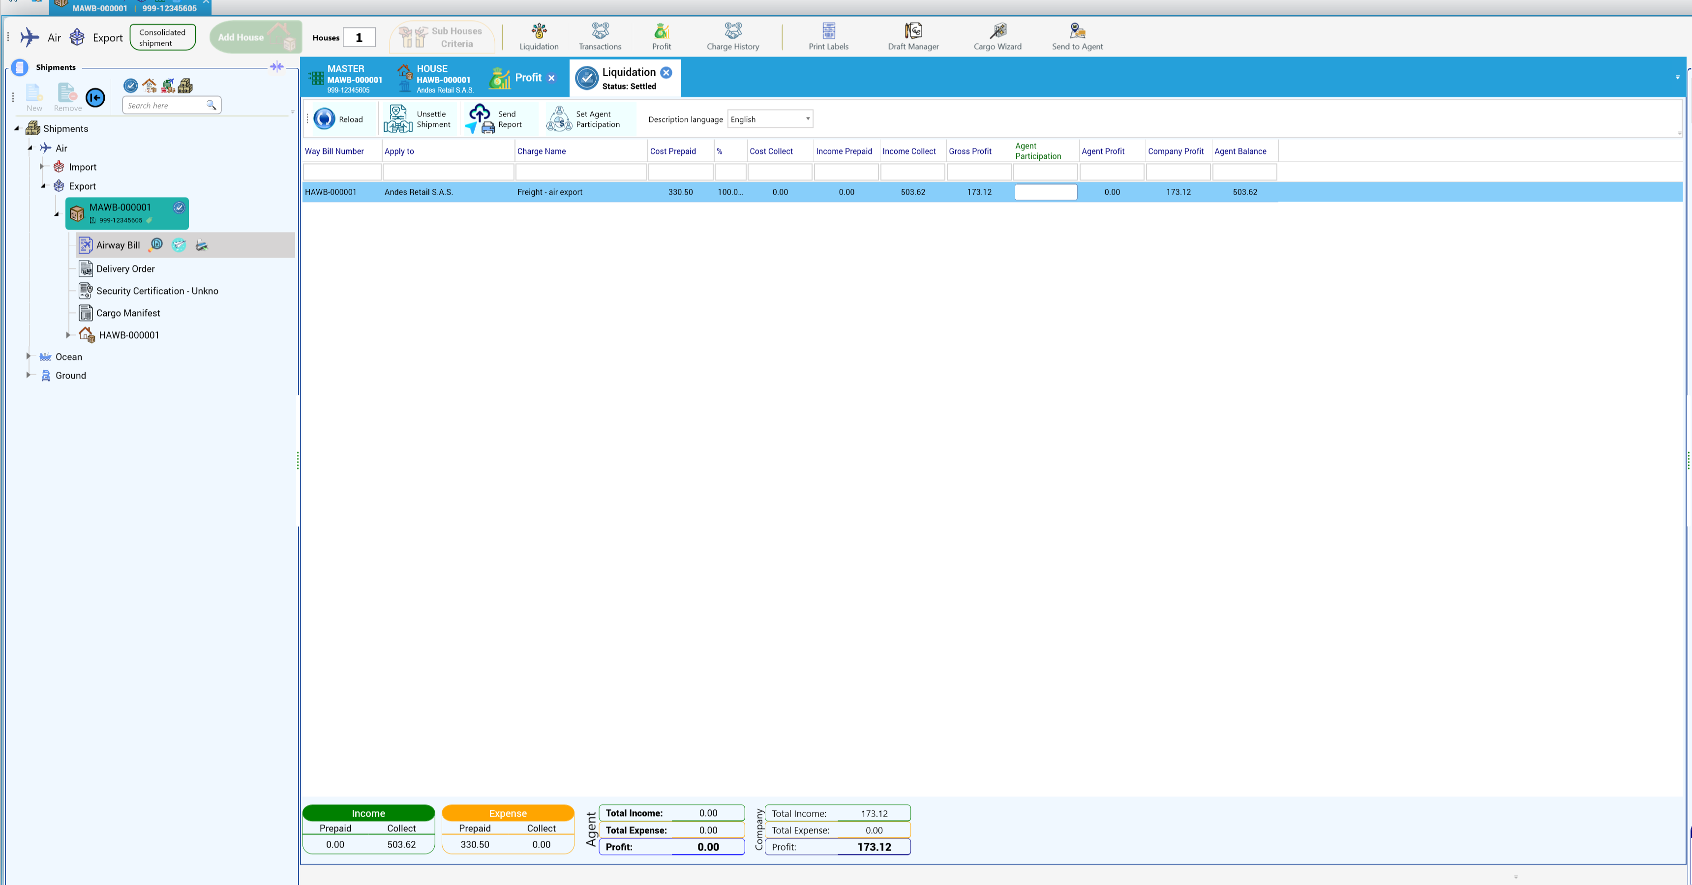Click the Sub Houses Criteria button
This screenshot has width=1692, height=885.
coord(442,37)
